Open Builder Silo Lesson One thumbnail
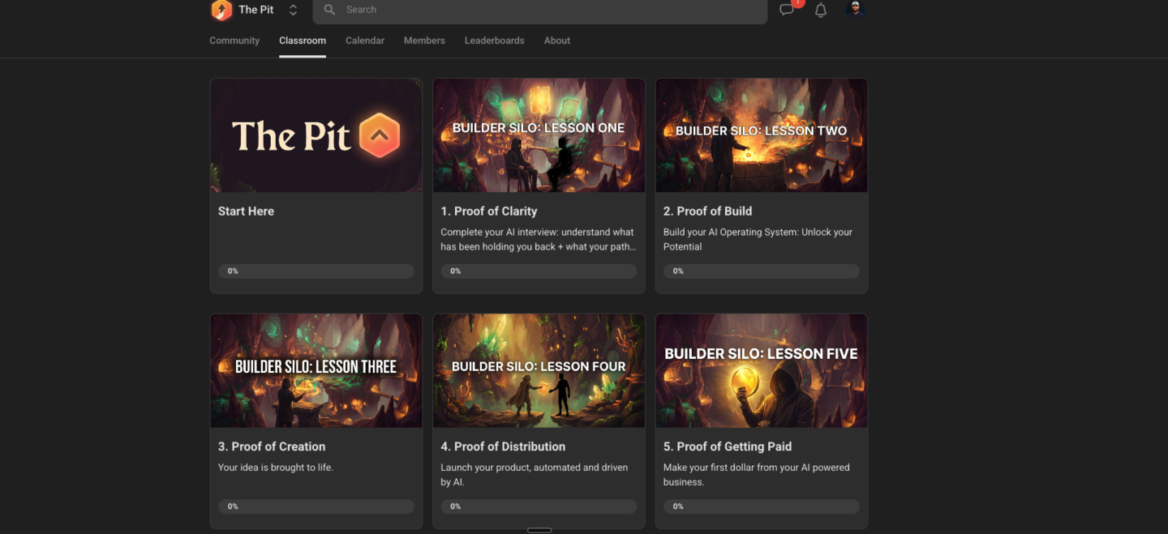The image size is (1168, 534). coord(539,135)
